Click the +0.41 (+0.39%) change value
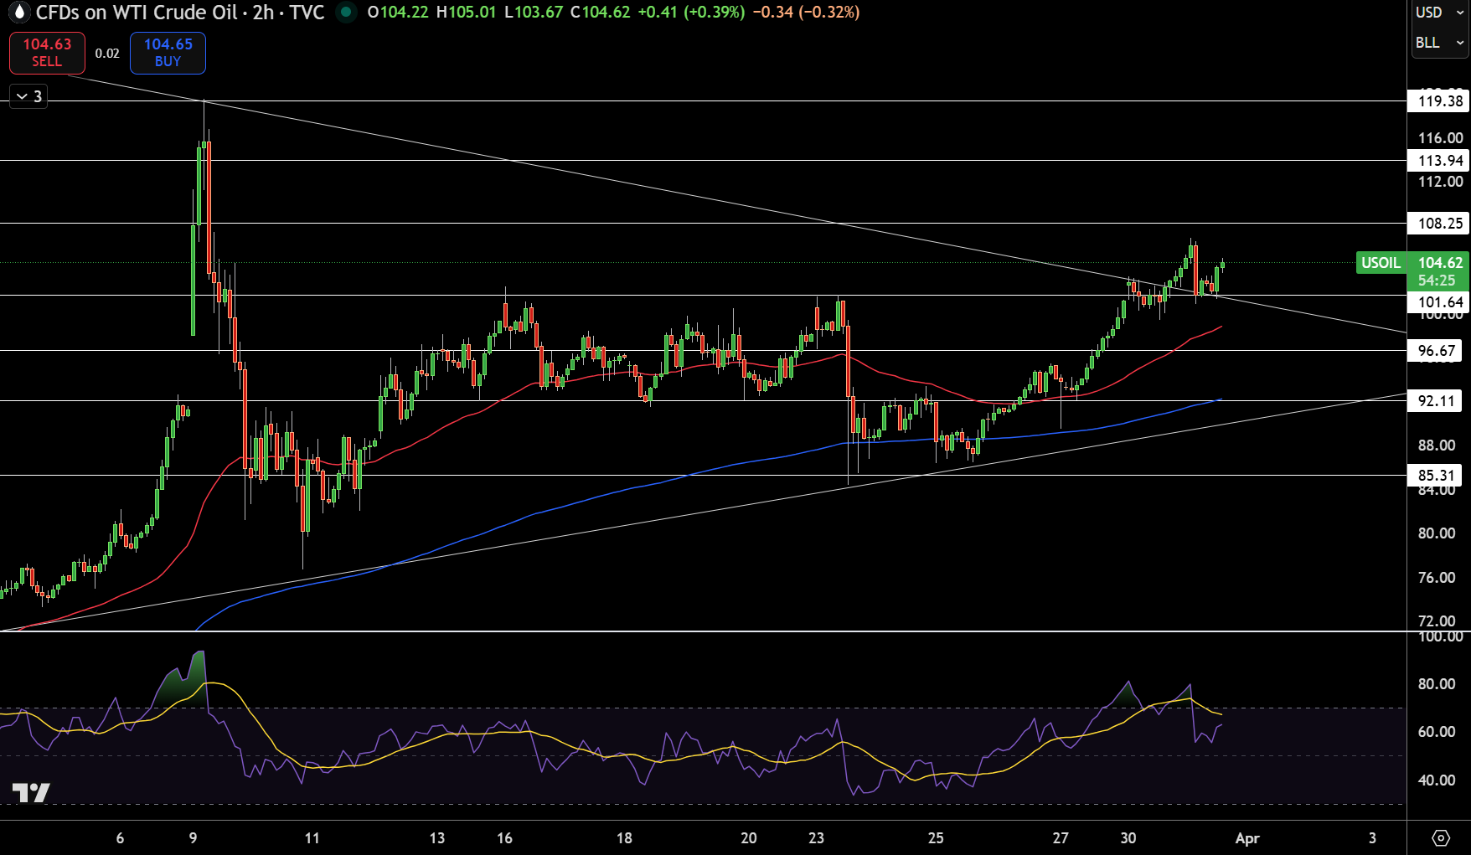 (691, 13)
